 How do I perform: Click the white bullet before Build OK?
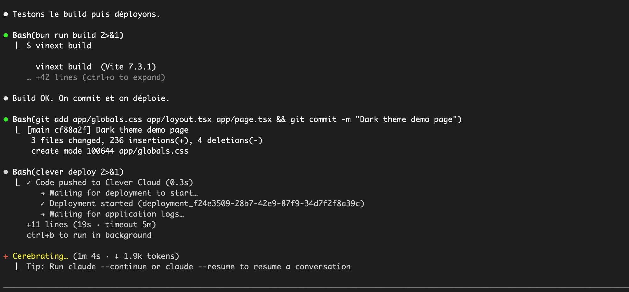pyautogui.click(x=6, y=98)
